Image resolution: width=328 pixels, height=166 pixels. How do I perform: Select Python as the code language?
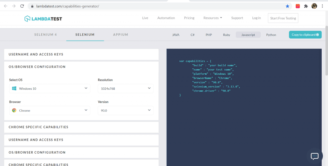pos(271,35)
